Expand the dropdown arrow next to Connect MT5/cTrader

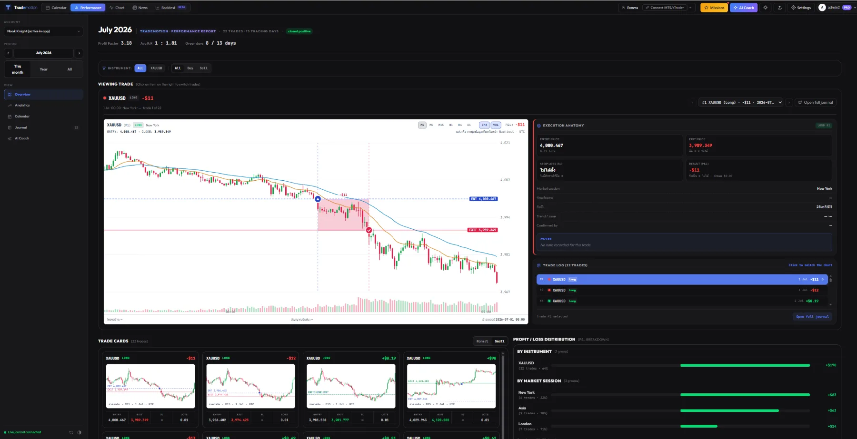point(690,8)
